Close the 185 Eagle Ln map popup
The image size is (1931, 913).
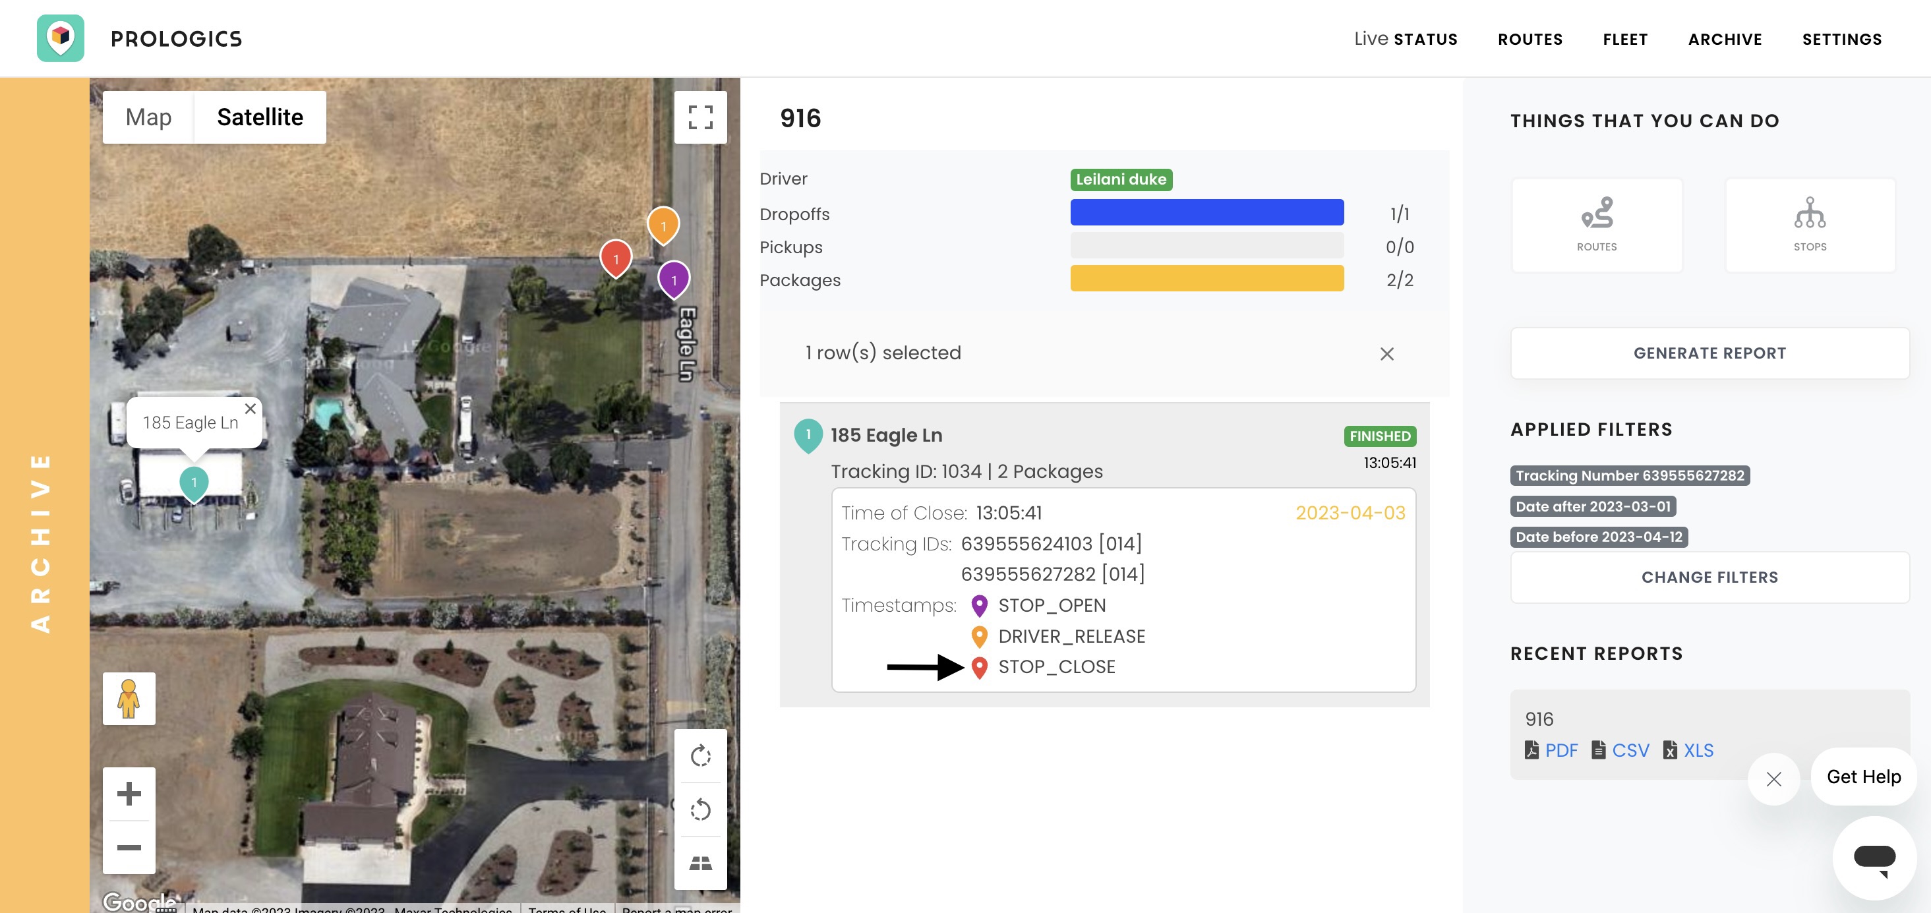[x=251, y=409]
